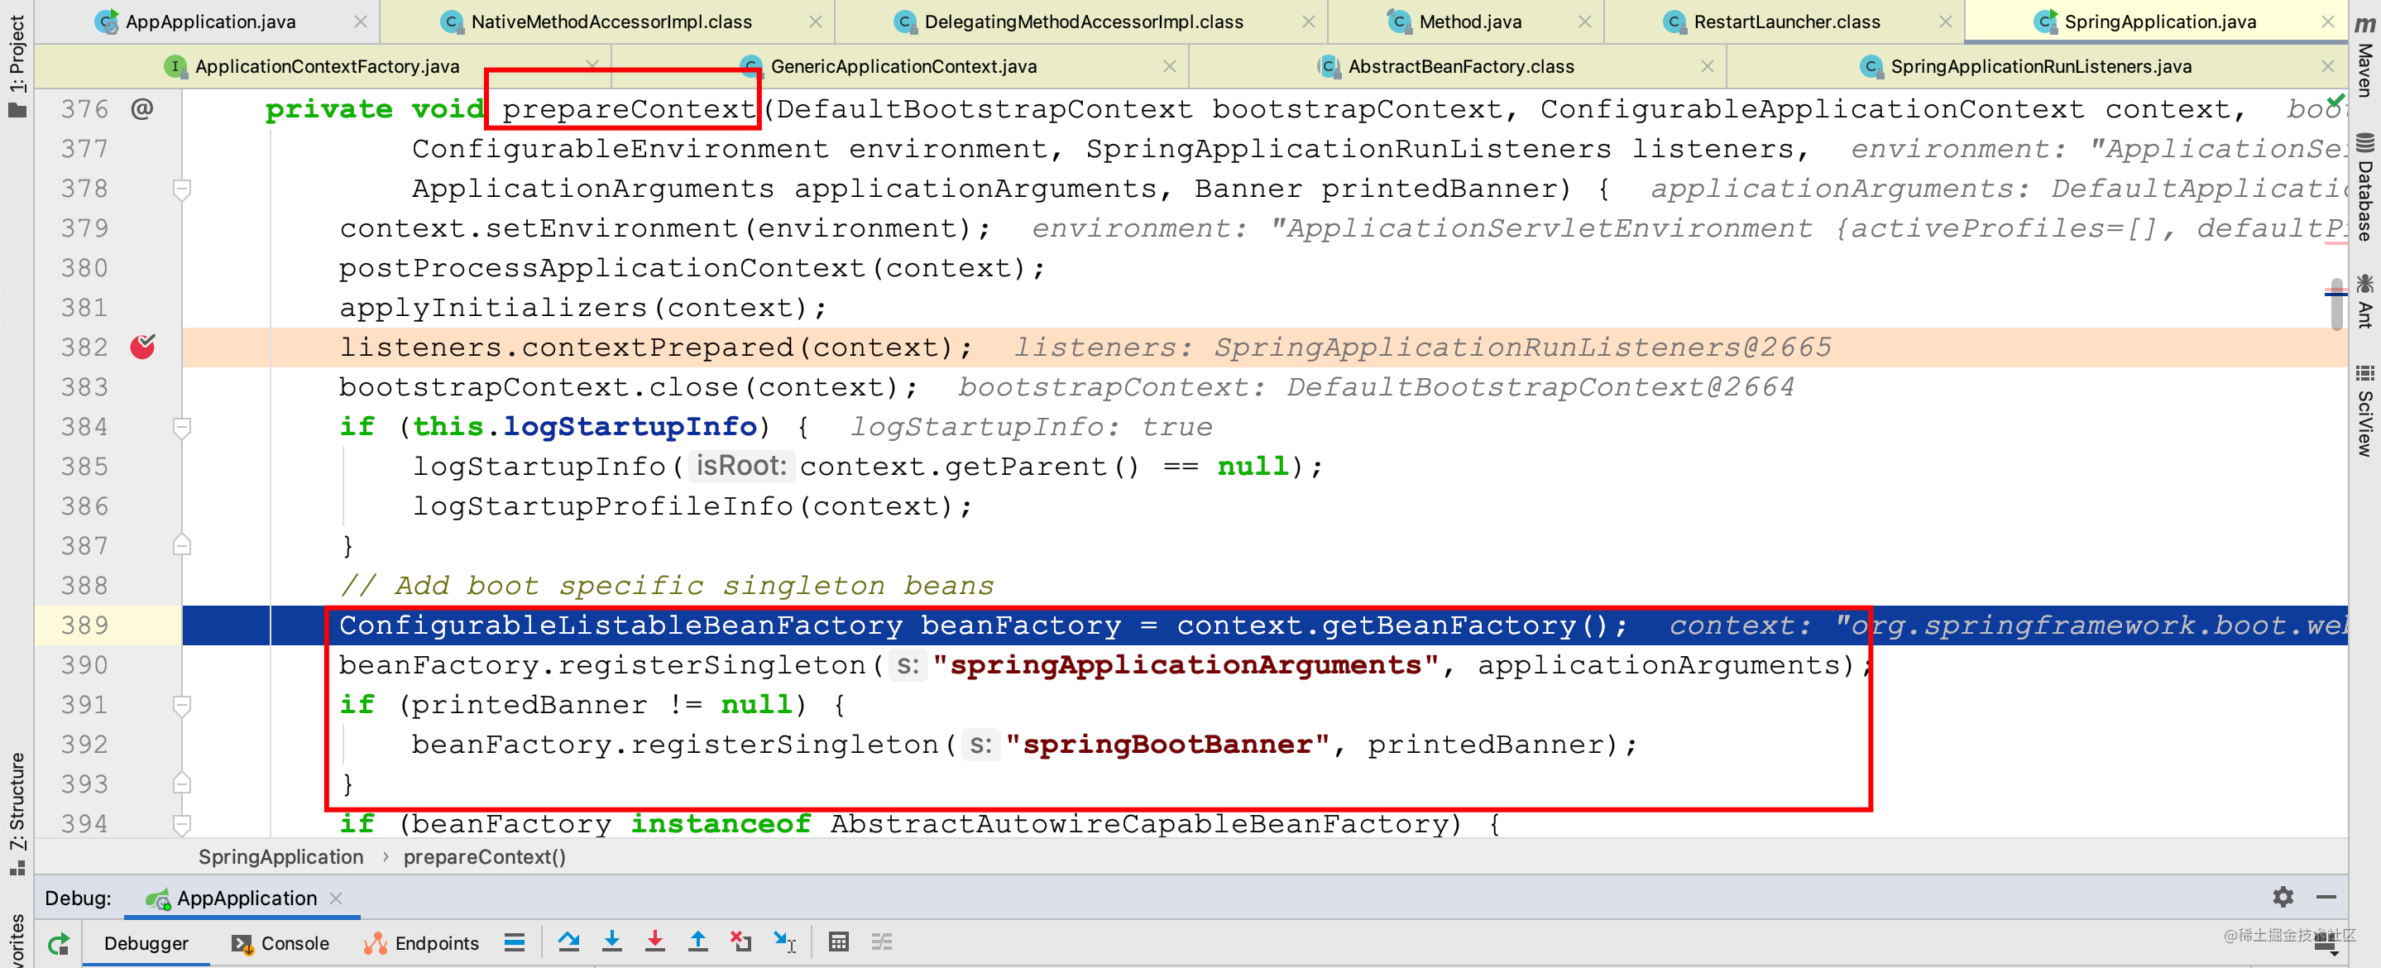Close the AppApplication debug session tab
2381x968 pixels.
pos(337,898)
